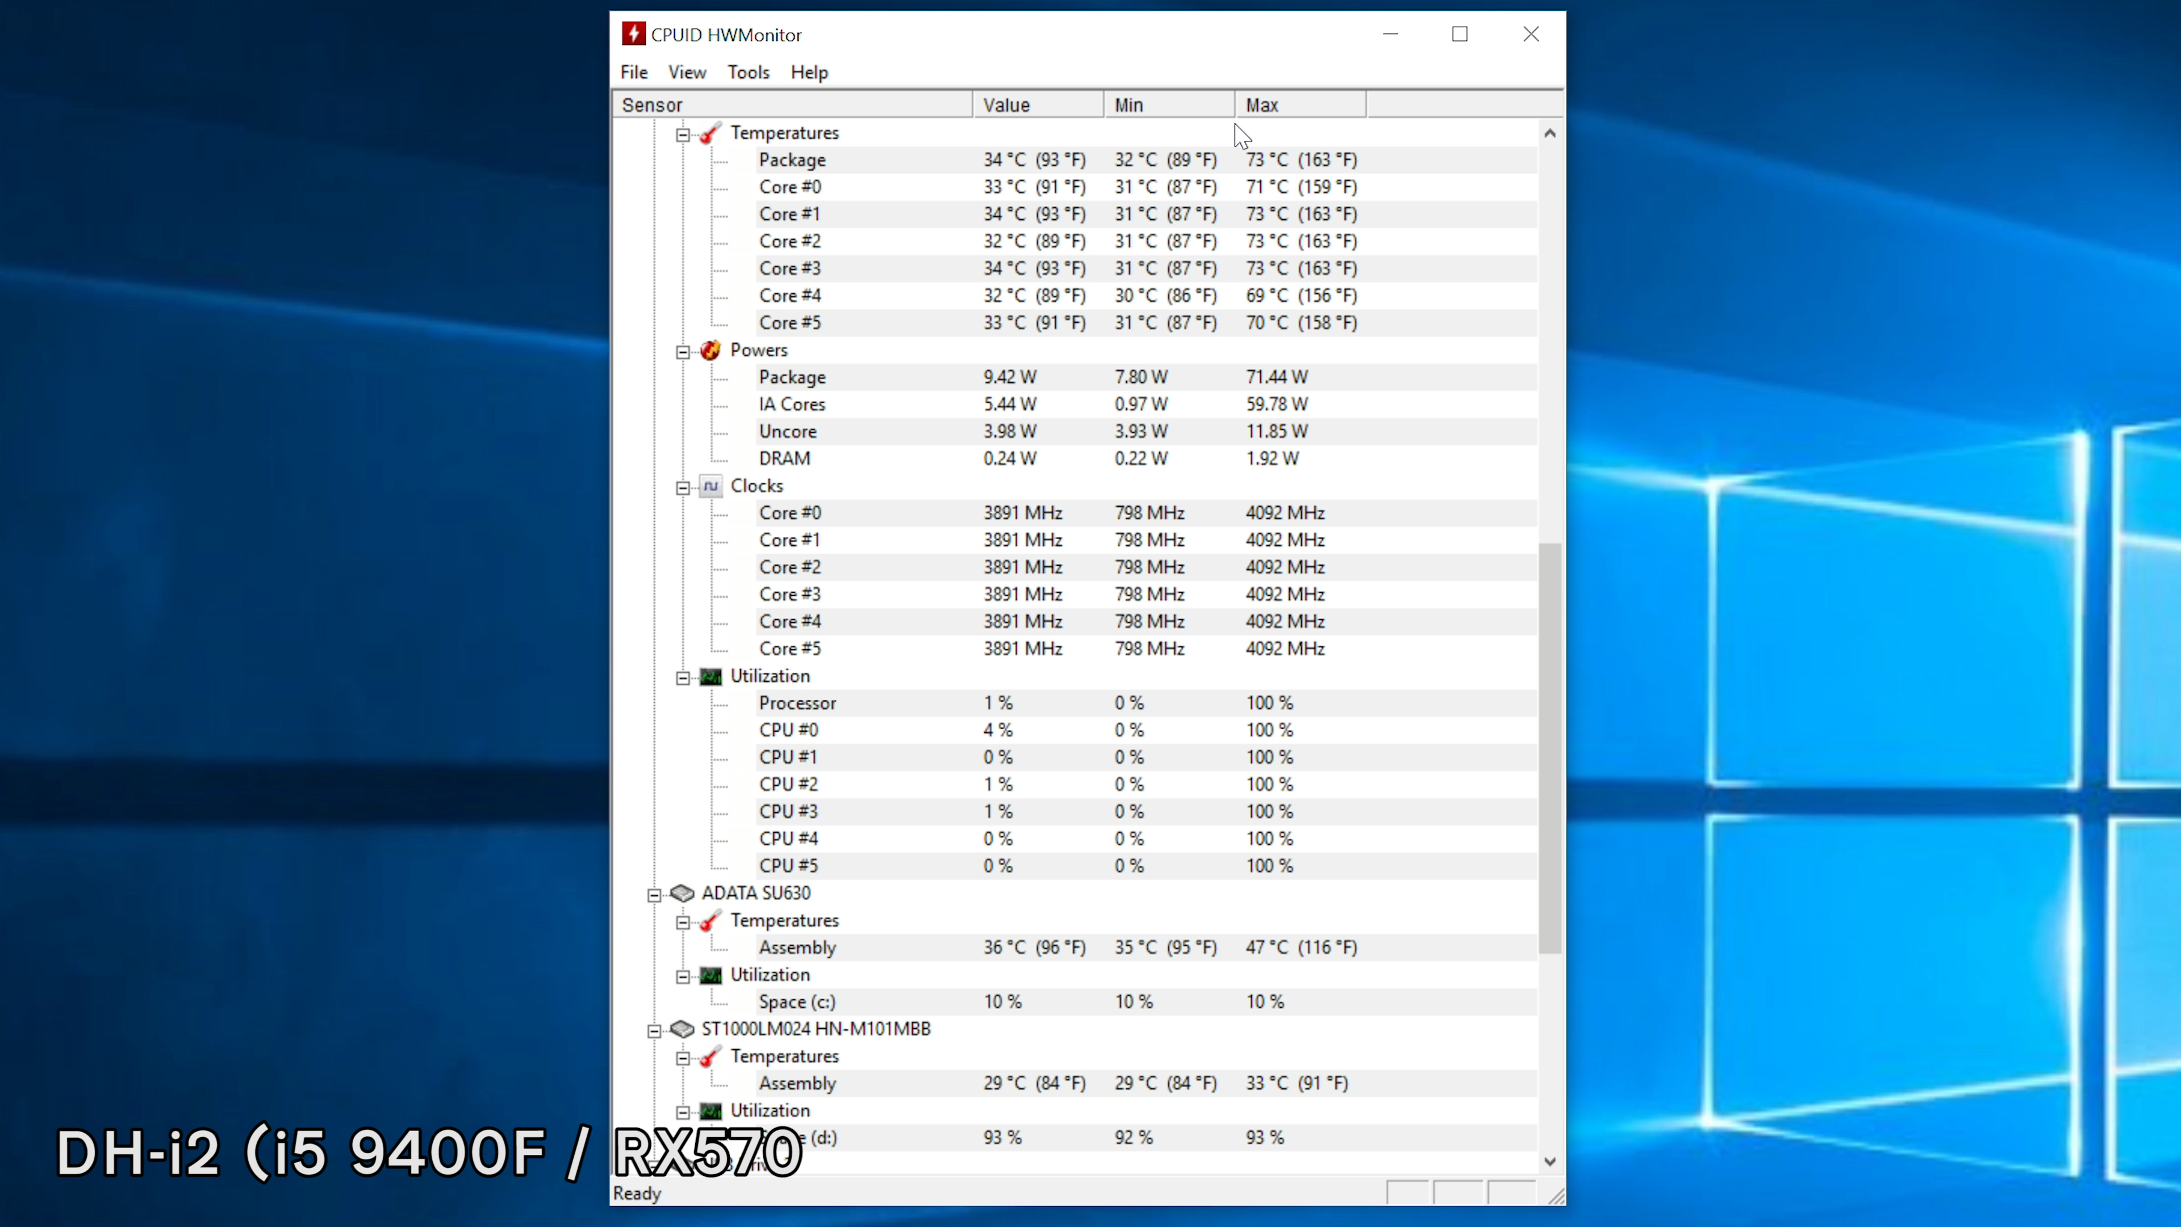The width and height of the screenshot is (2181, 1227).
Task: Click the Utilization graph icon
Action: click(712, 675)
